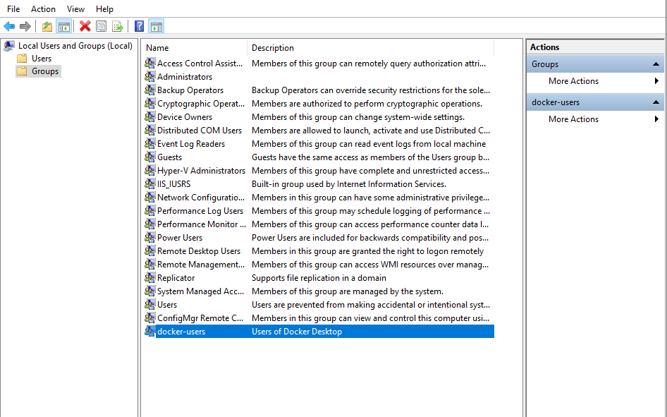Screen dimensions: 667x417
Task: Select the Hyper-V Administrators group row
Action: click(201, 171)
